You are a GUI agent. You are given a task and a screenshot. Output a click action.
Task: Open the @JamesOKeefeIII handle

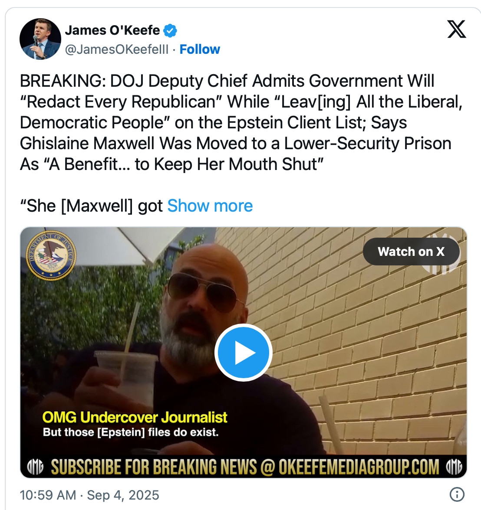pyautogui.click(x=117, y=49)
